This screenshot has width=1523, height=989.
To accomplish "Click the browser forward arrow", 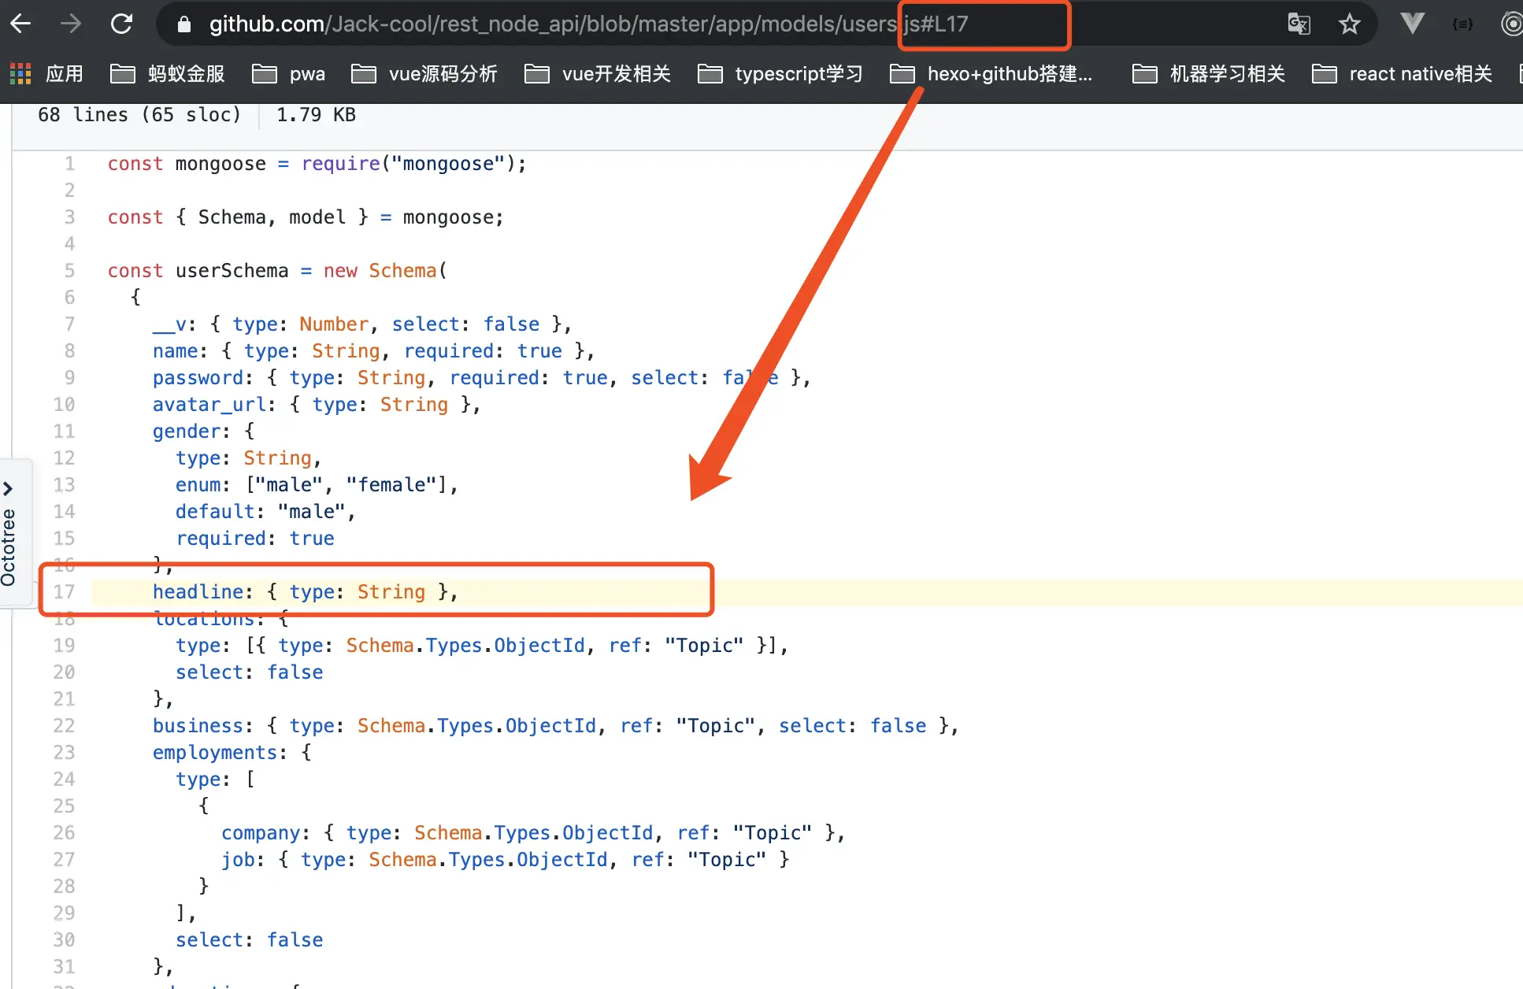I will pos(71,24).
